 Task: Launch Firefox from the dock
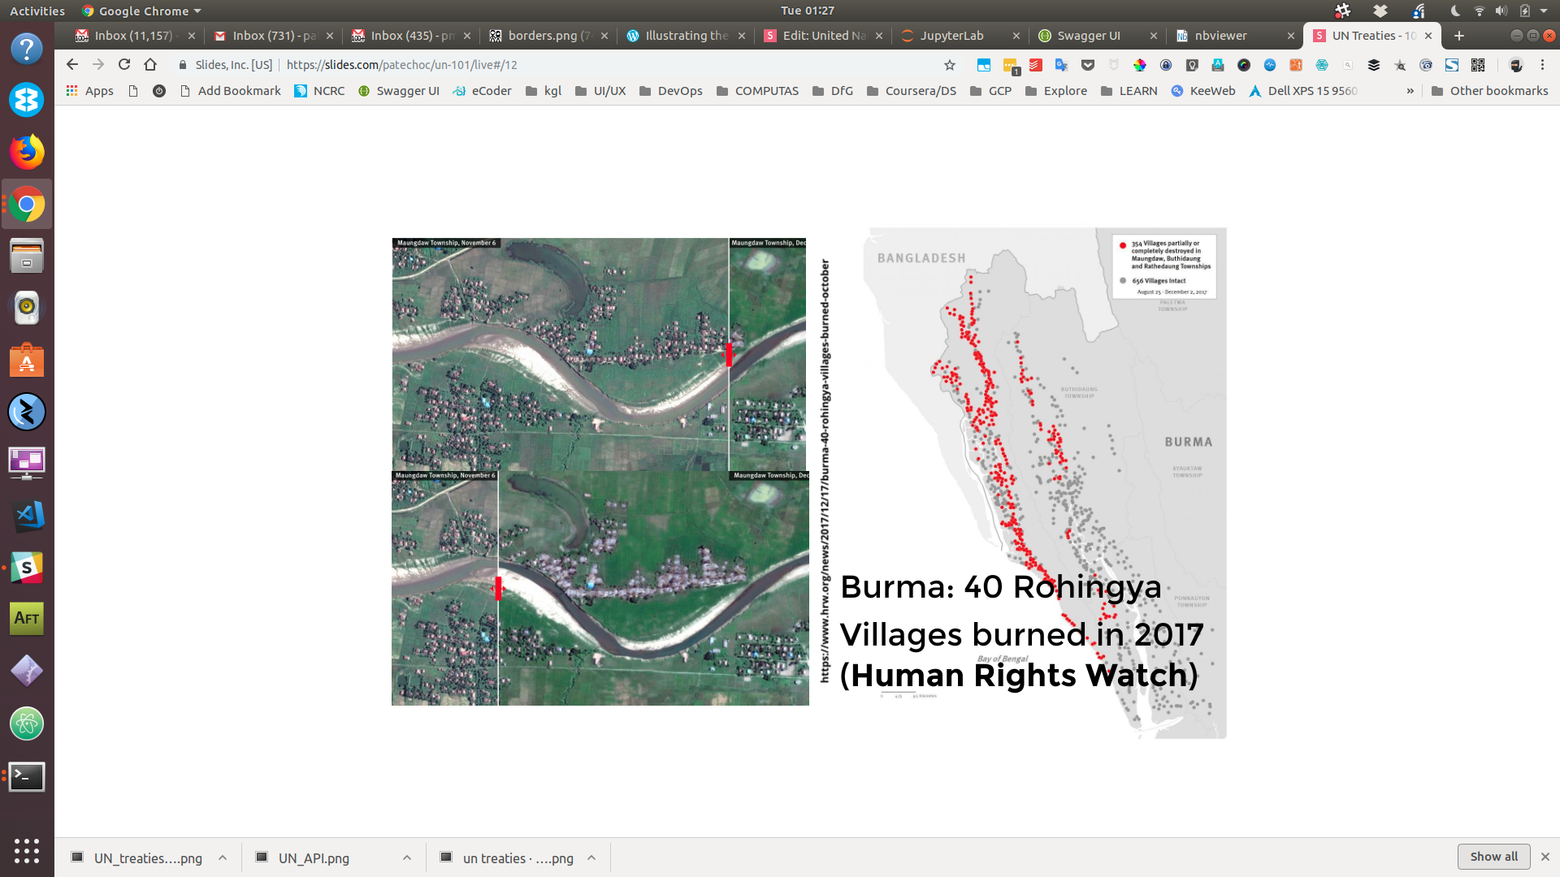click(x=27, y=152)
